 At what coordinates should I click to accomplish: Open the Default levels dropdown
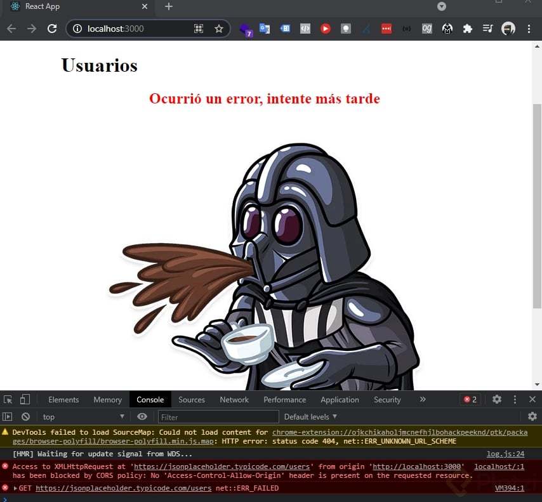310,416
